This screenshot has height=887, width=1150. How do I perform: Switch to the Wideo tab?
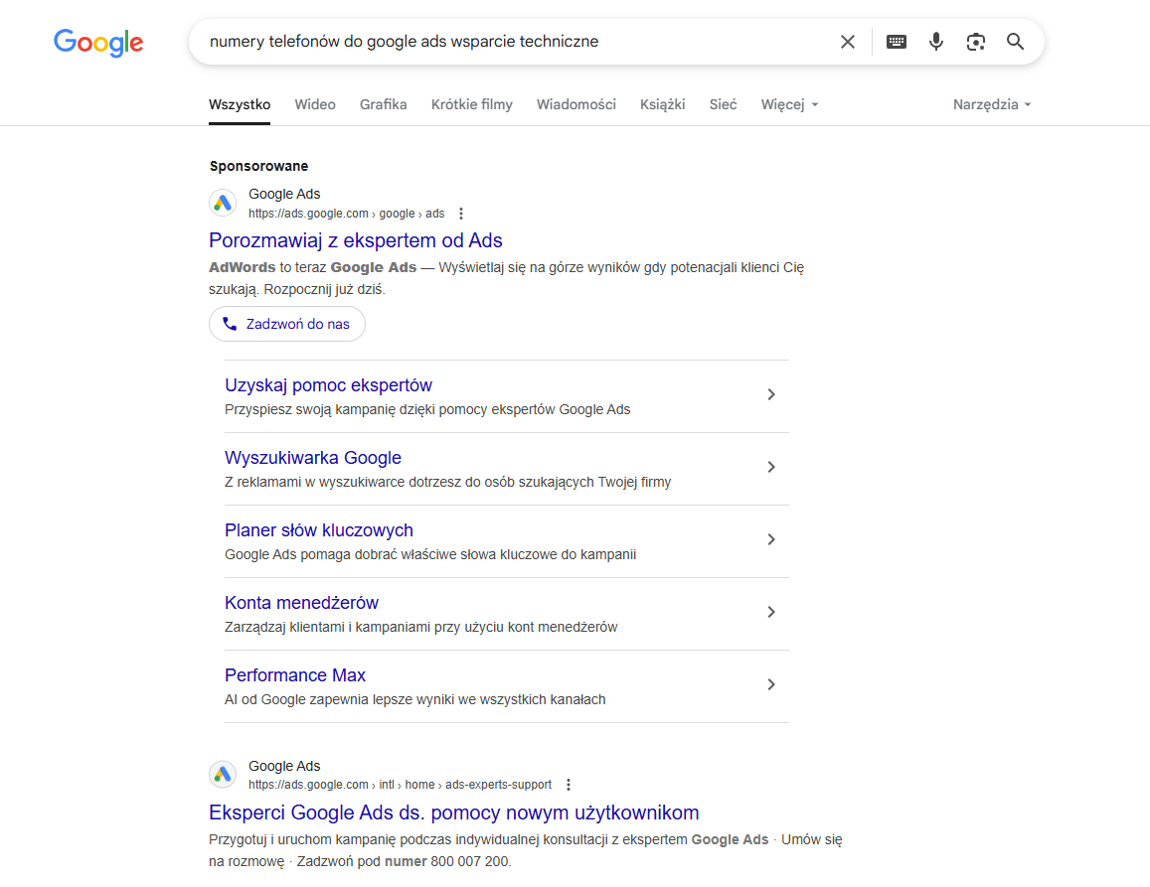tap(315, 104)
